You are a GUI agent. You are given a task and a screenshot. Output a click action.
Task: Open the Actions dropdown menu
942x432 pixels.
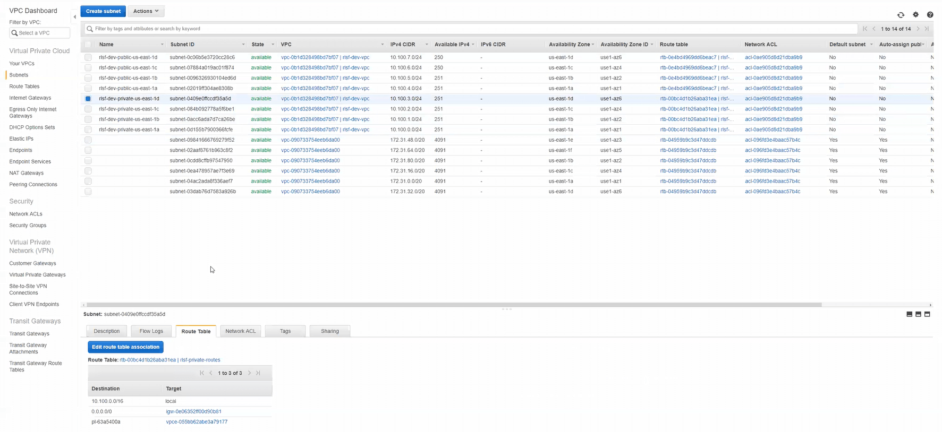(146, 11)
